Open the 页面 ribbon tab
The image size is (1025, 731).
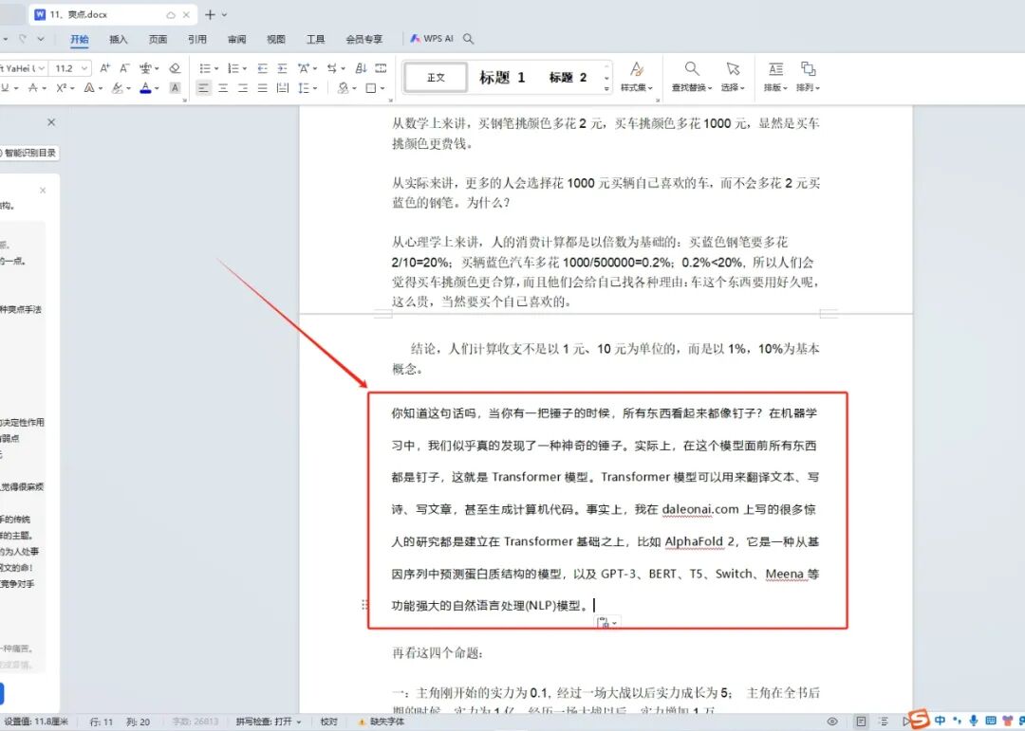coord(158,39)
